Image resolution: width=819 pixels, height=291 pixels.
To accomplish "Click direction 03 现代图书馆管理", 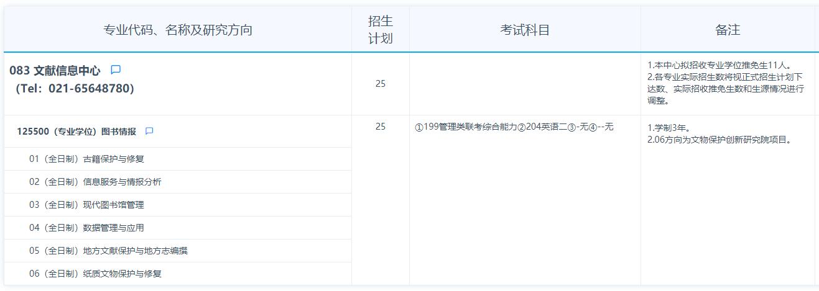I will 86,205.
